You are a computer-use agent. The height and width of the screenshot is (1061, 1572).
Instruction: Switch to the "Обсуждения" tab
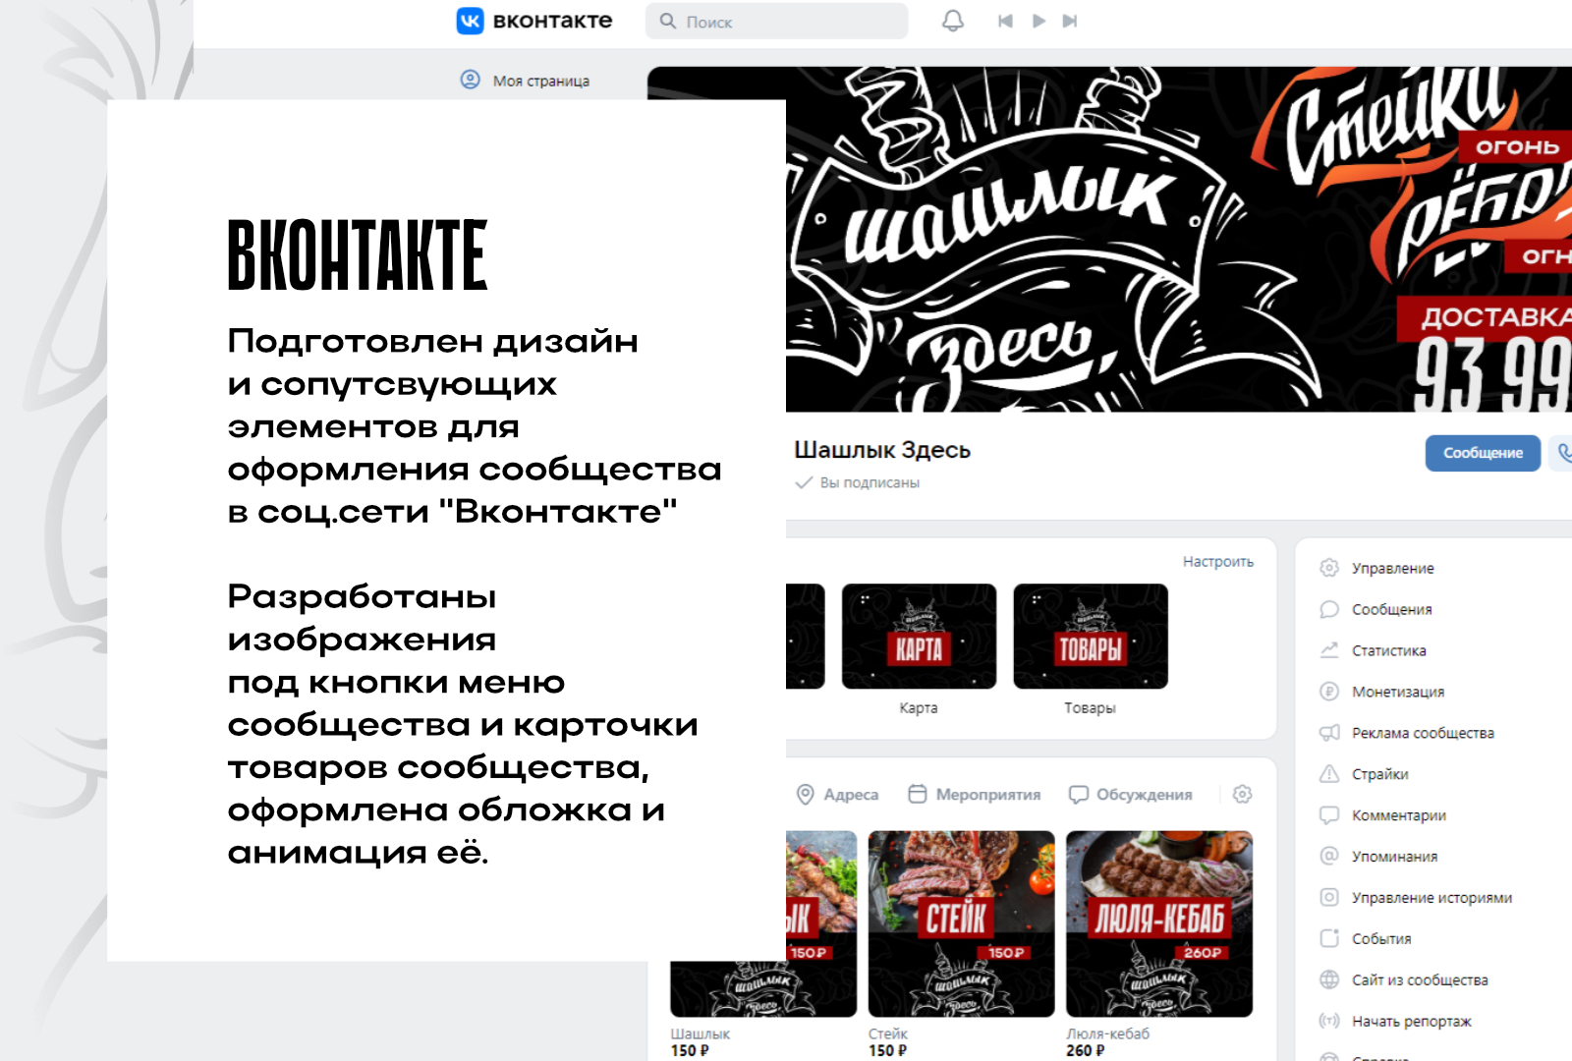[x=1131, y=794]
